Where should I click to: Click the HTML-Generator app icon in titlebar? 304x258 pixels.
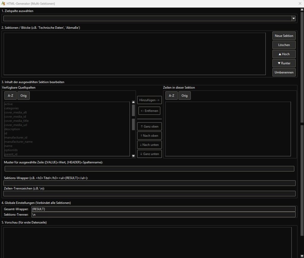4,3
